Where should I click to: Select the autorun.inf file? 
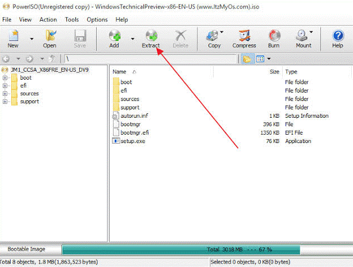click(134, 116)
